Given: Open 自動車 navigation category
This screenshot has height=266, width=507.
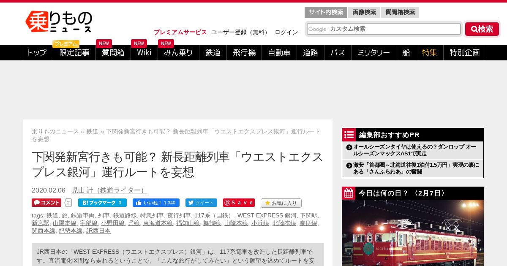Looking at the screenshot, I should click(279, 53).
